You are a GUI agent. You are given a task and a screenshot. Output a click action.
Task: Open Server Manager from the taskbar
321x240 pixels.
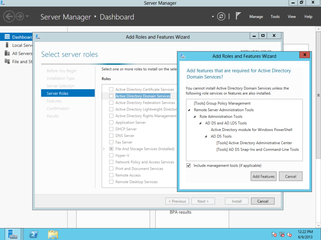tap(13, 234)
